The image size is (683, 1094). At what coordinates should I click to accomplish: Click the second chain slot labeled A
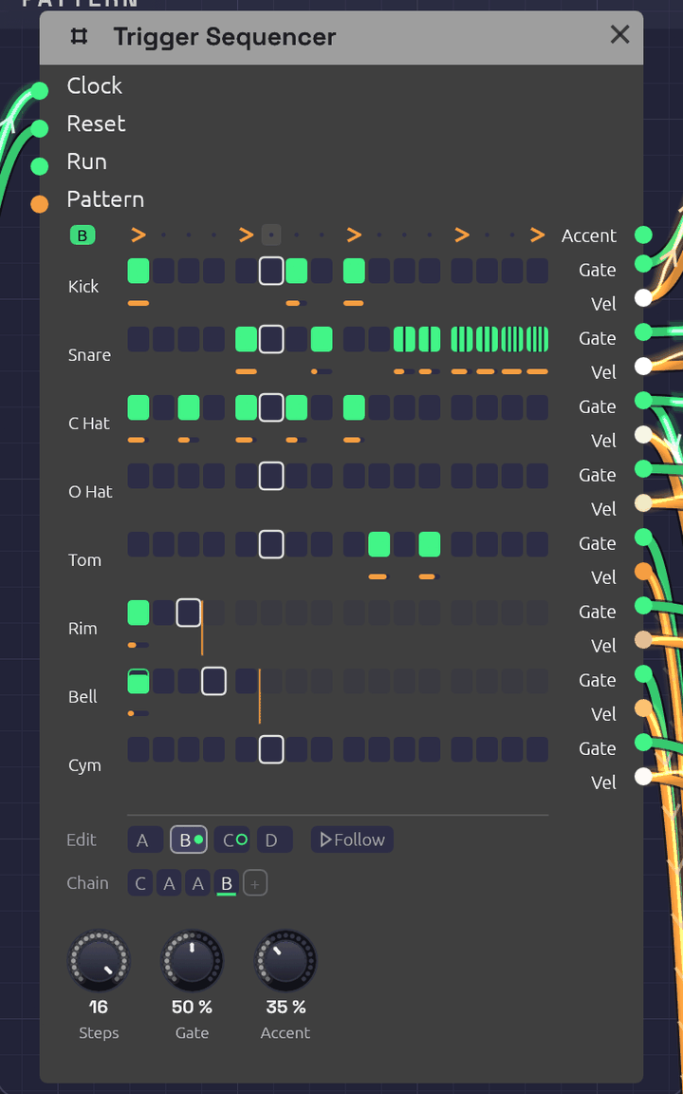(169, 884)
